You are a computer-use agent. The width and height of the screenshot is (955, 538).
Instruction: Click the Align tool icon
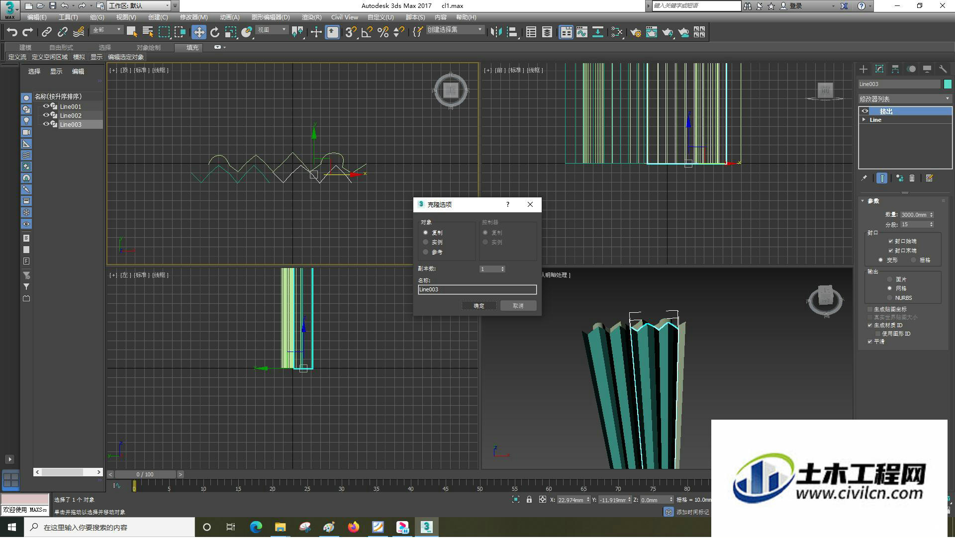pyautogui.click(x=512, y=32)
